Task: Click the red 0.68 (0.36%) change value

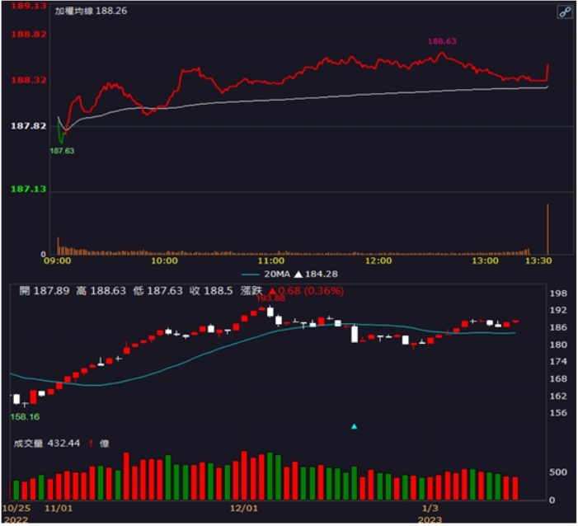Action: click(311, 291)
